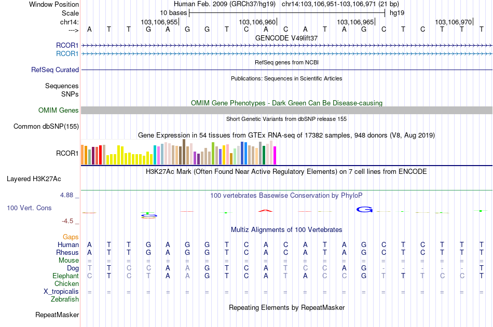This screenshot has width=493, height=327.
Task: Click the 100 Vert. Cons track label
Action: tap(29, 208)
